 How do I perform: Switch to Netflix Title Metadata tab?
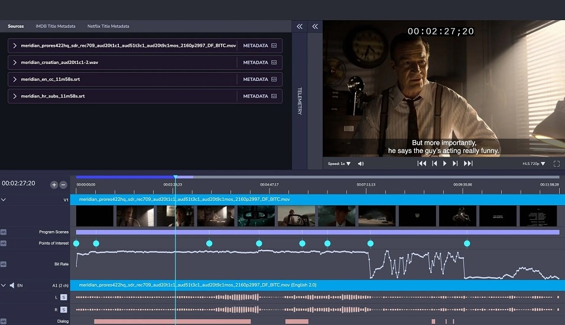pyautogui.click(x=108, y=26)
